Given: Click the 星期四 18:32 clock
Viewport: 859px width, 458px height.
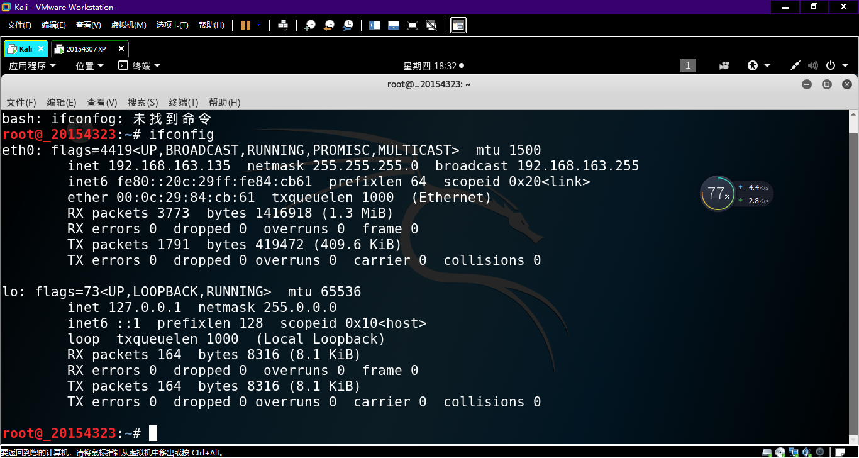Looking at the screenshot, I should click(x=433, y=65).
